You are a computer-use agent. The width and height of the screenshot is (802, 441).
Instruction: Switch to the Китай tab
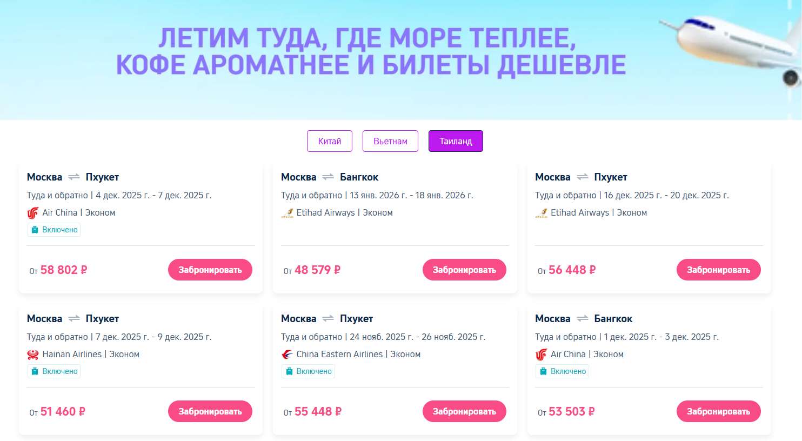coord(329,141)
